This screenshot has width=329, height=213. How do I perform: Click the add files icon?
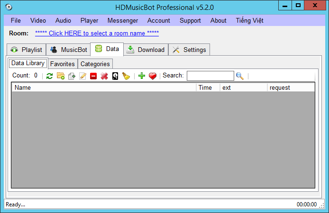(x=72, y=76)
